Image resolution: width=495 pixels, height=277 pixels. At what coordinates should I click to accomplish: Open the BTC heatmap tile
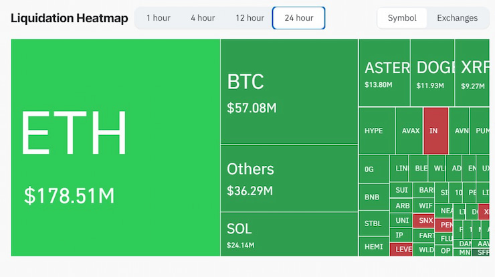289,92
